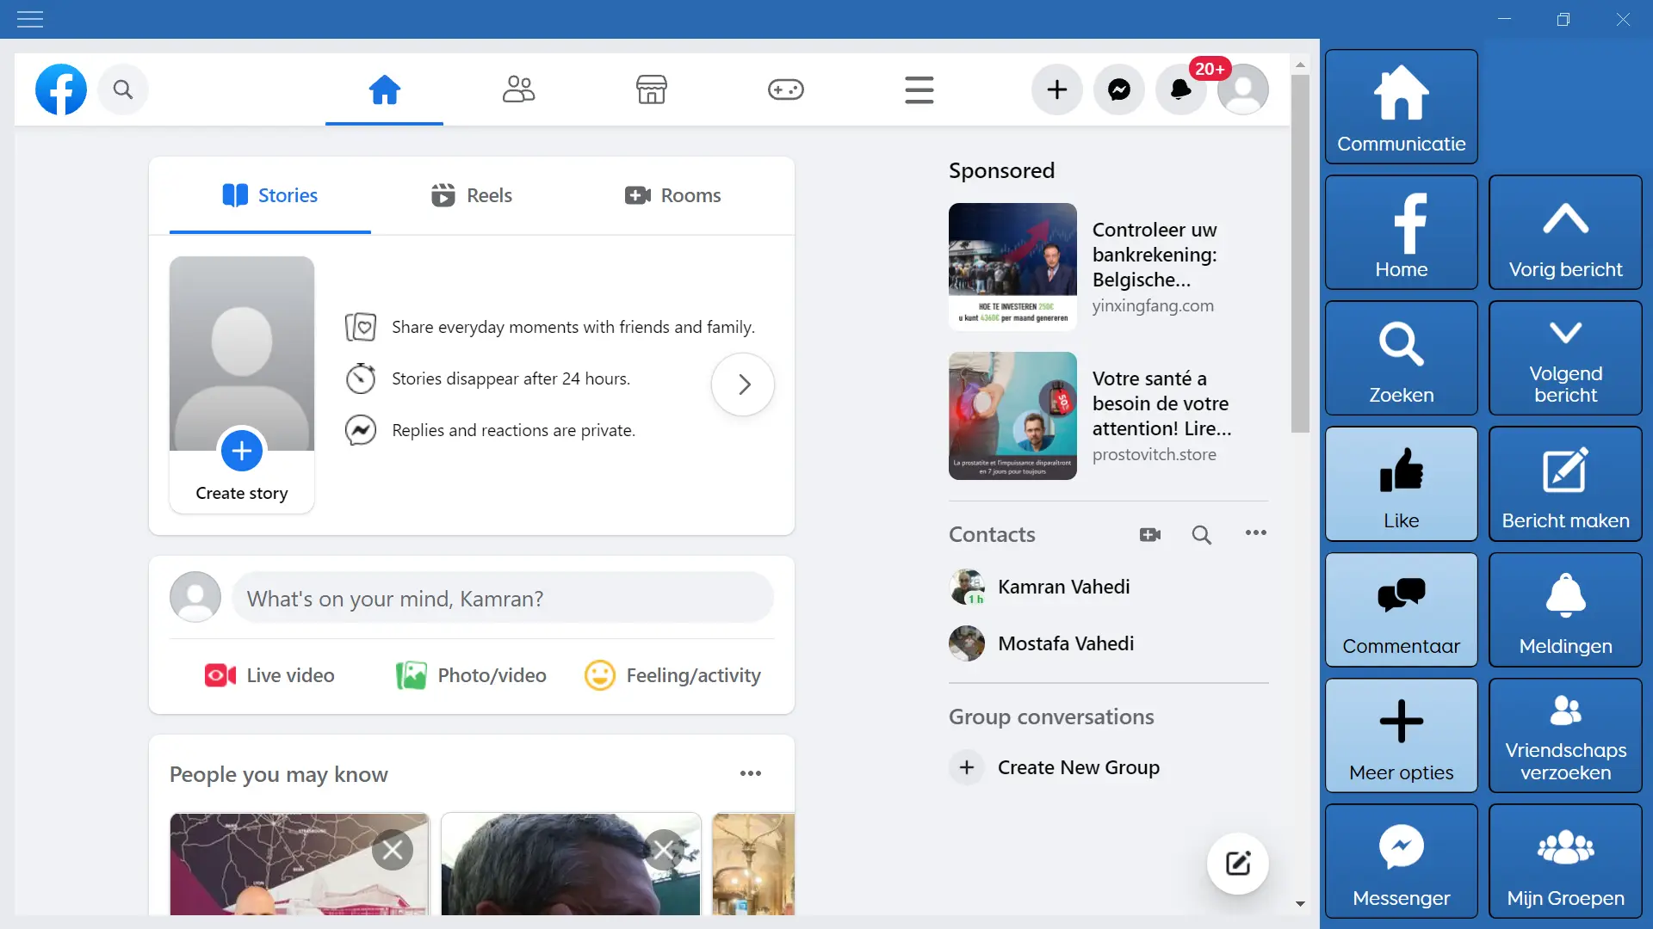Screen dimensions: 1653x929
Task: Open People you may know options
Action: 751,773
